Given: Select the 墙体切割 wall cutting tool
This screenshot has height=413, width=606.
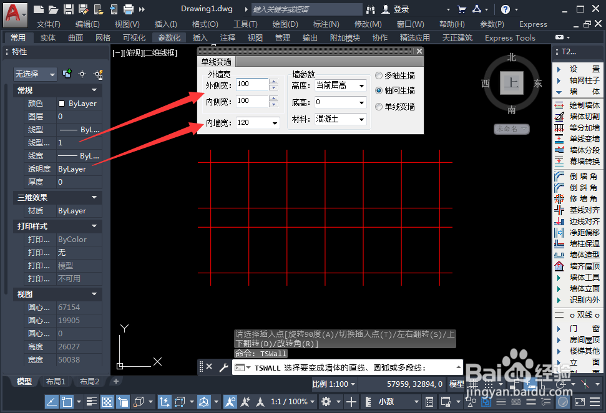Looking at the screenshot, I should coord(584,117).
